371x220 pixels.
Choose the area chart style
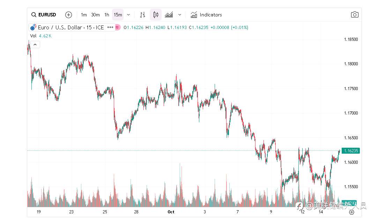click(x=169, y=15)
